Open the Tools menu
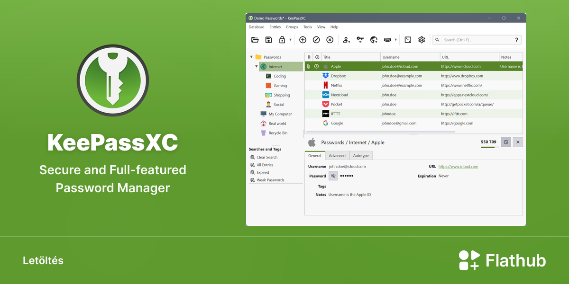This screenshot has height=284, width=569. 308,27
